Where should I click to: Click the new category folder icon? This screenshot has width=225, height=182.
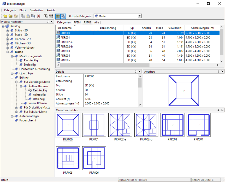pyautogui.click(x=5, y=16)
